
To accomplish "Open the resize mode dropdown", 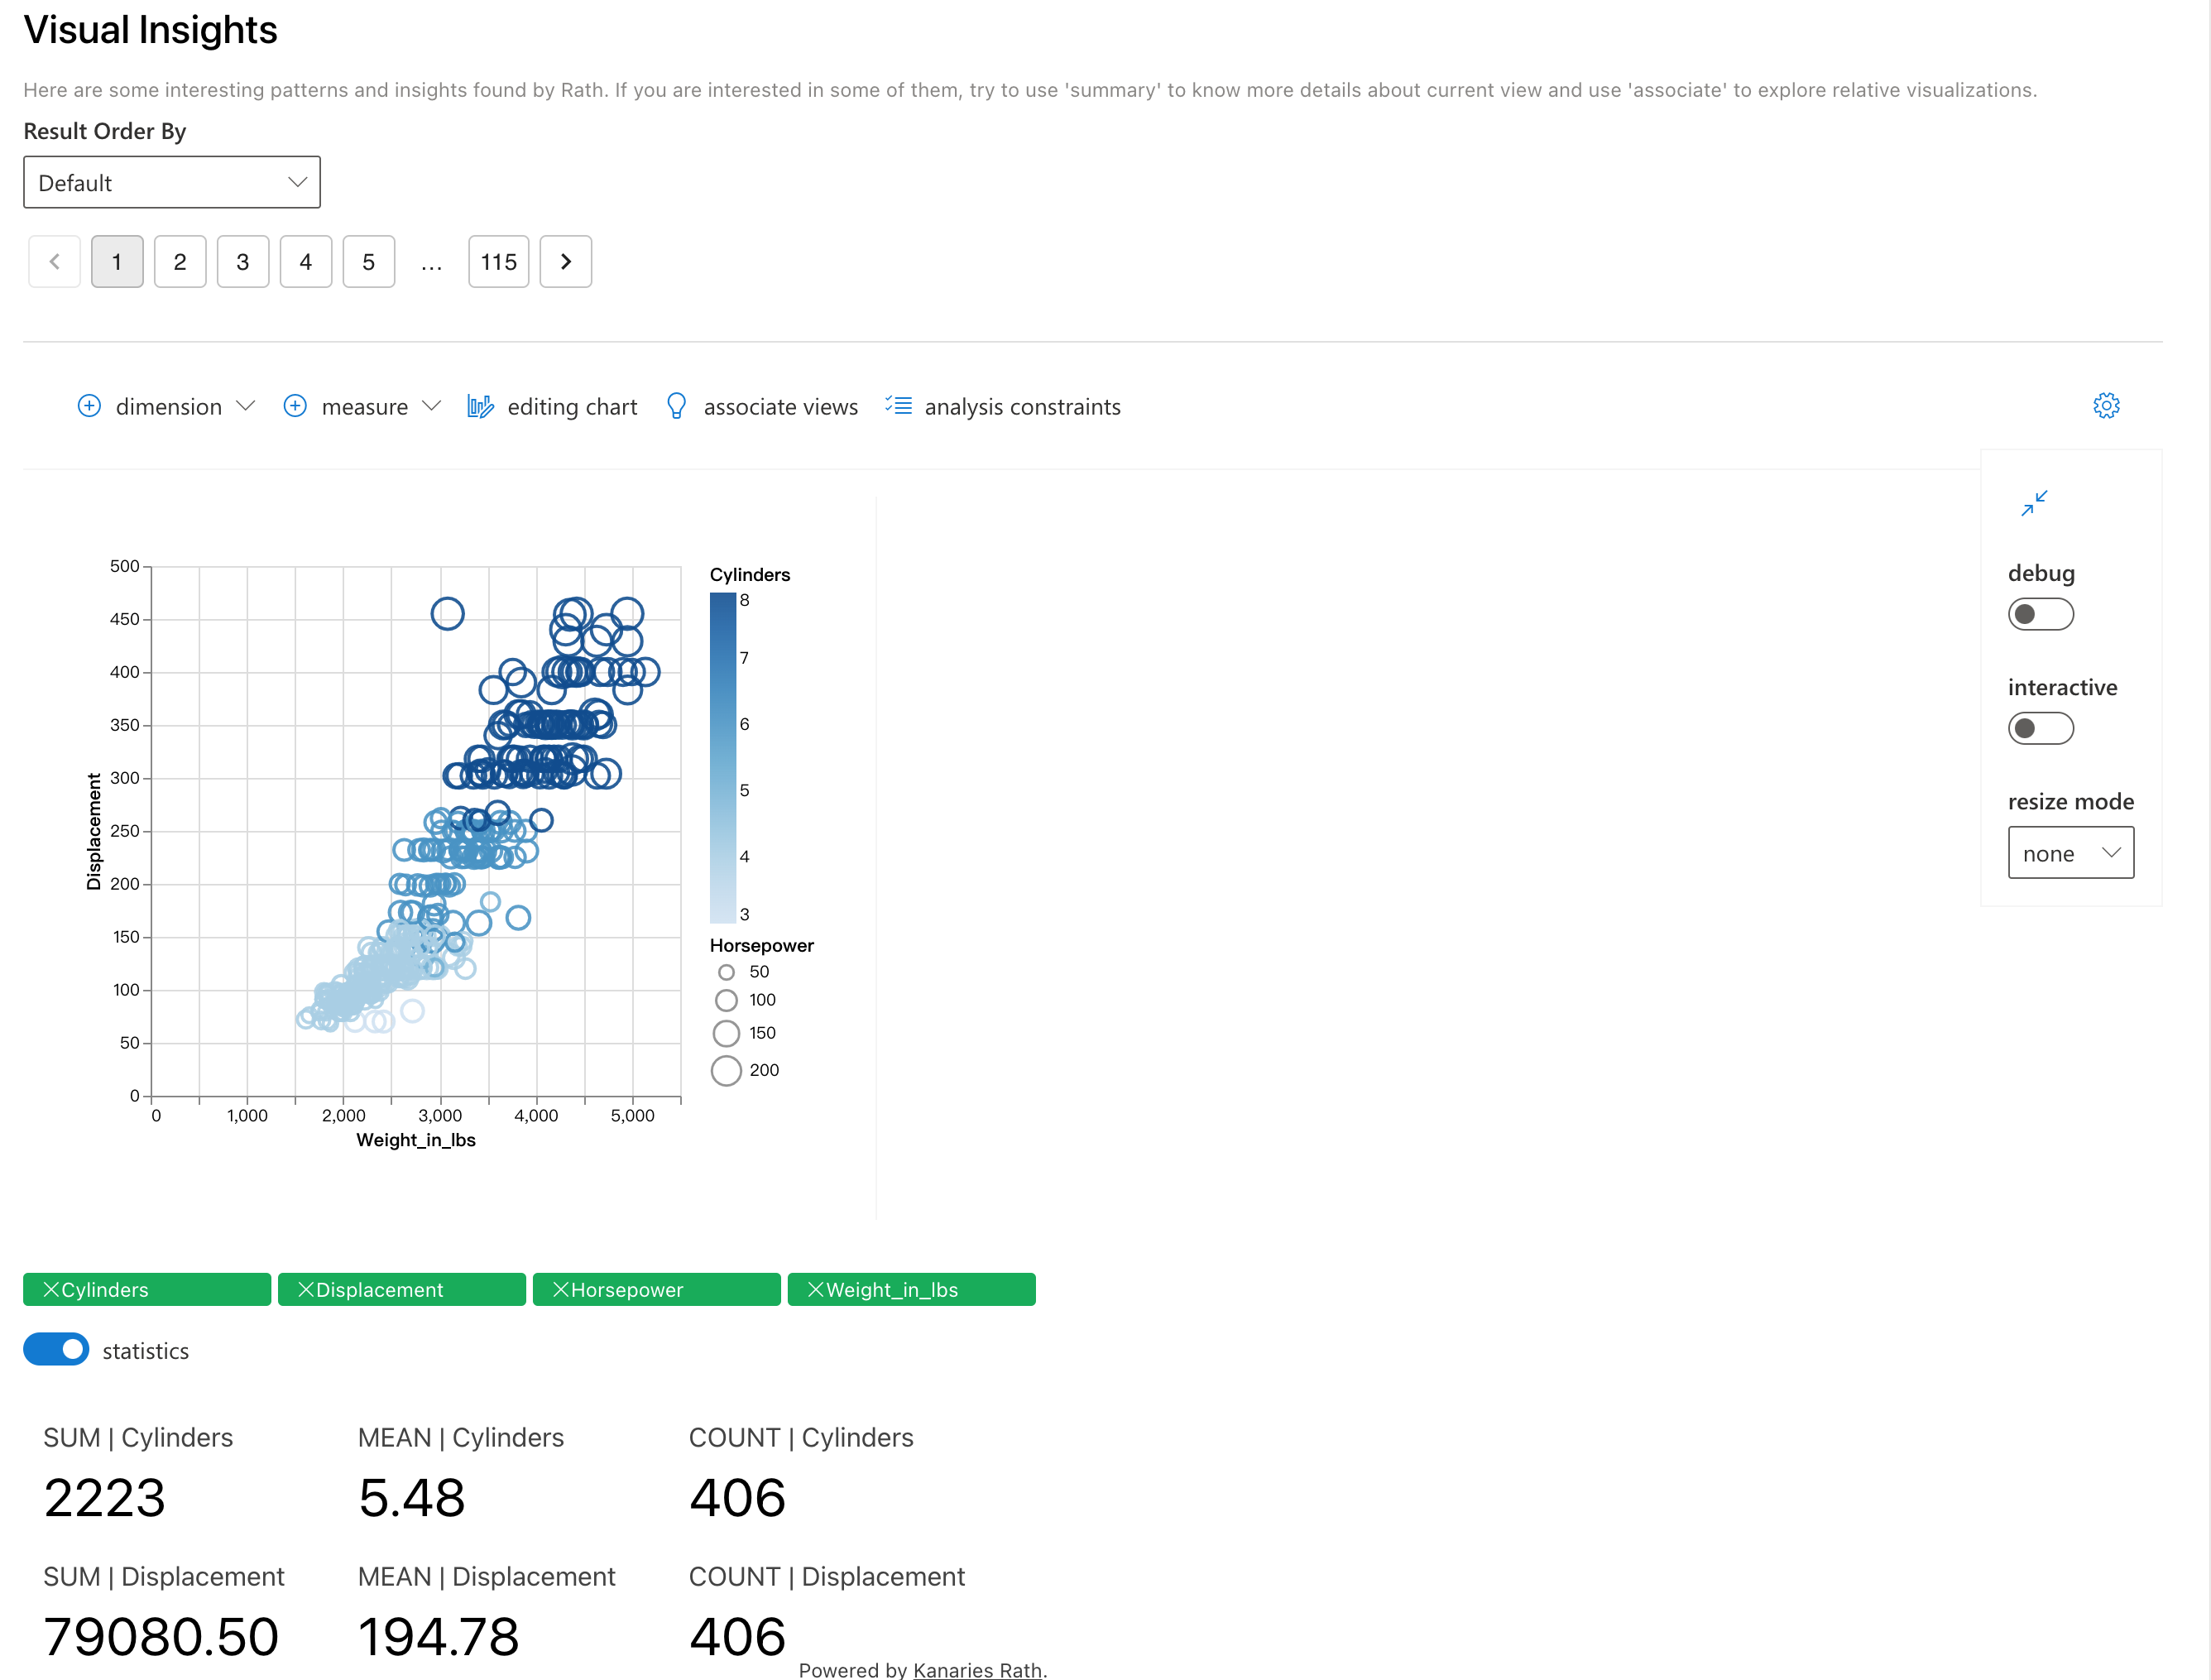I will coord(2070,853).
